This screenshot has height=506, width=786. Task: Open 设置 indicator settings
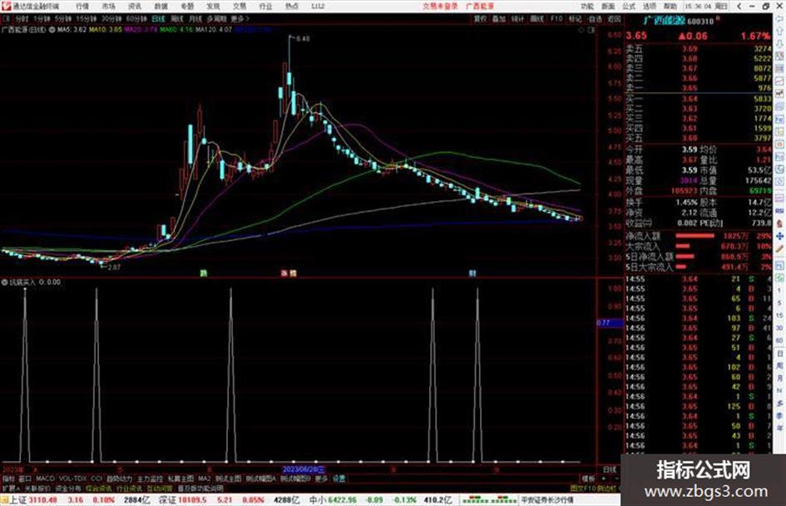click(x=339, y=479)
